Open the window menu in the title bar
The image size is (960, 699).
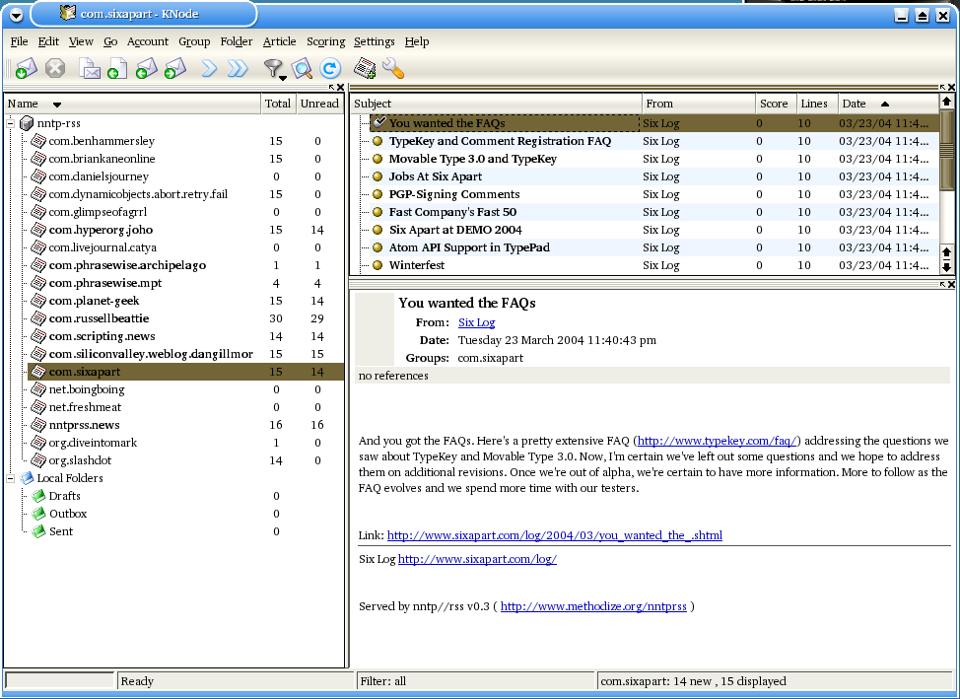[x=17, y=15]
